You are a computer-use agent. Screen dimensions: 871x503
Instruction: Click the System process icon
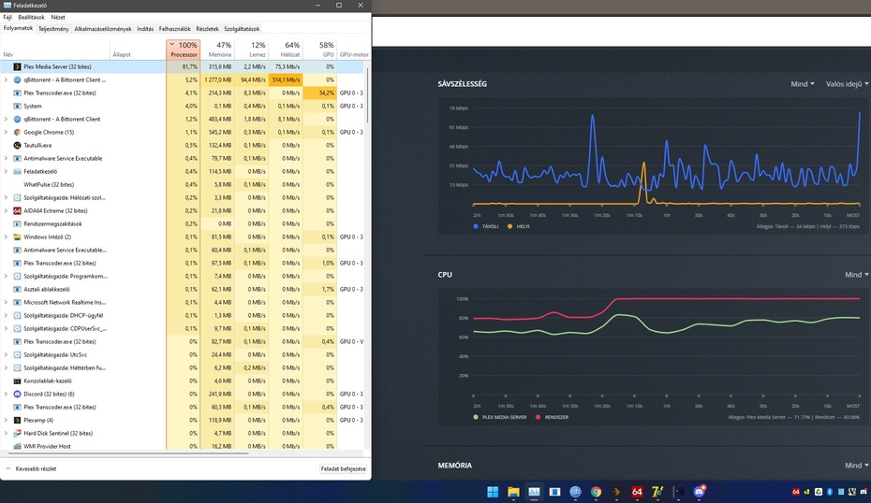[17, 106]
